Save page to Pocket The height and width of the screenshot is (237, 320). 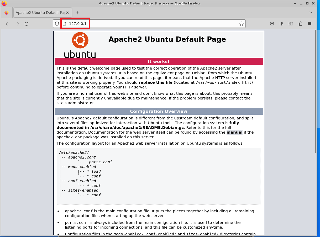pos(272,24)
